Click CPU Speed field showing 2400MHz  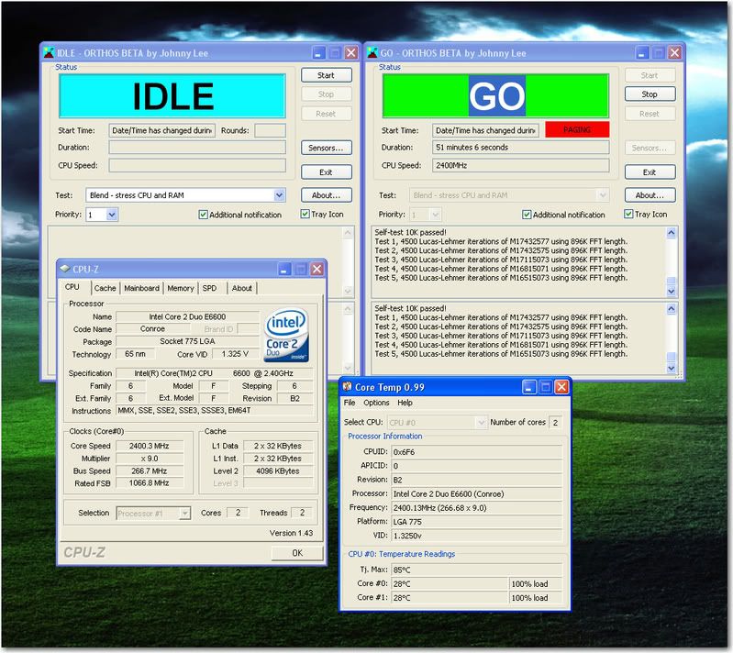tap(521, 165)
